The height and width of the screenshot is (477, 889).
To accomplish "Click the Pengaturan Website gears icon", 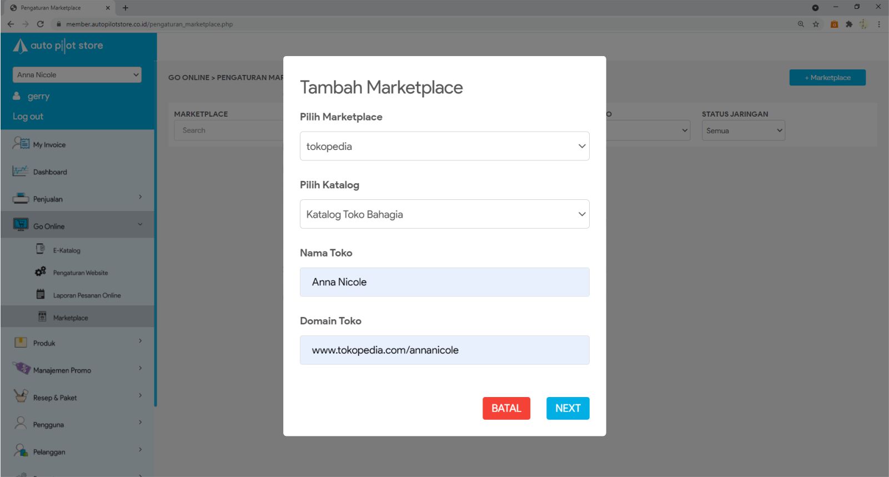I will (x=41, y=272).
